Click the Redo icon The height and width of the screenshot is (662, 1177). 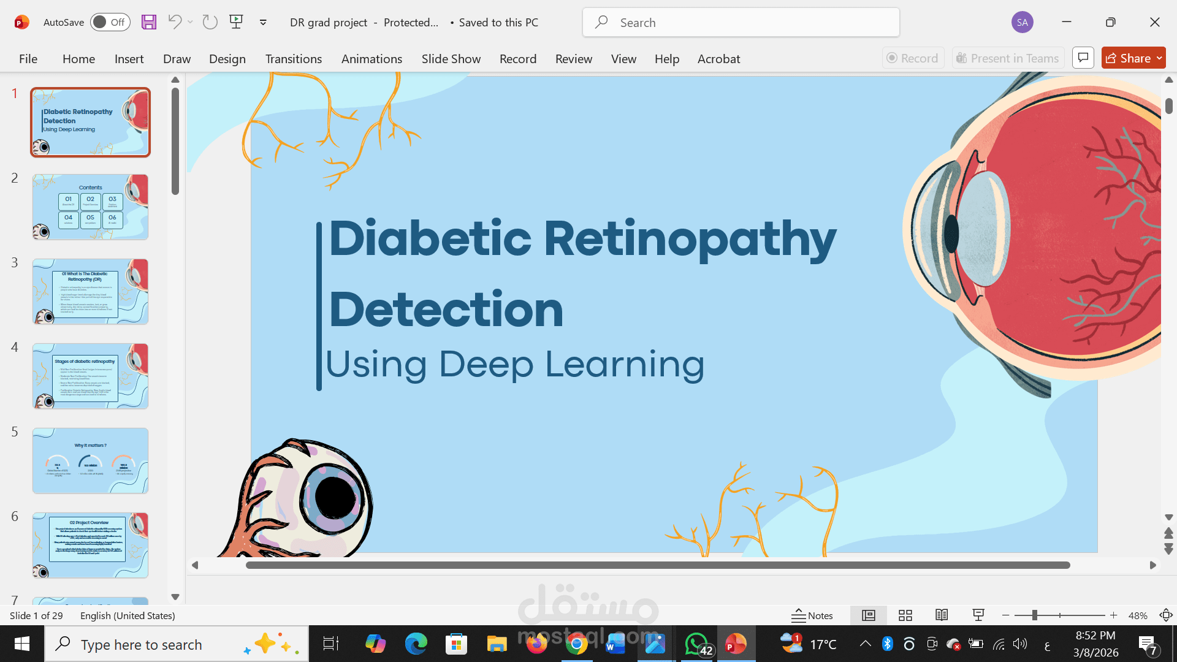210,22
